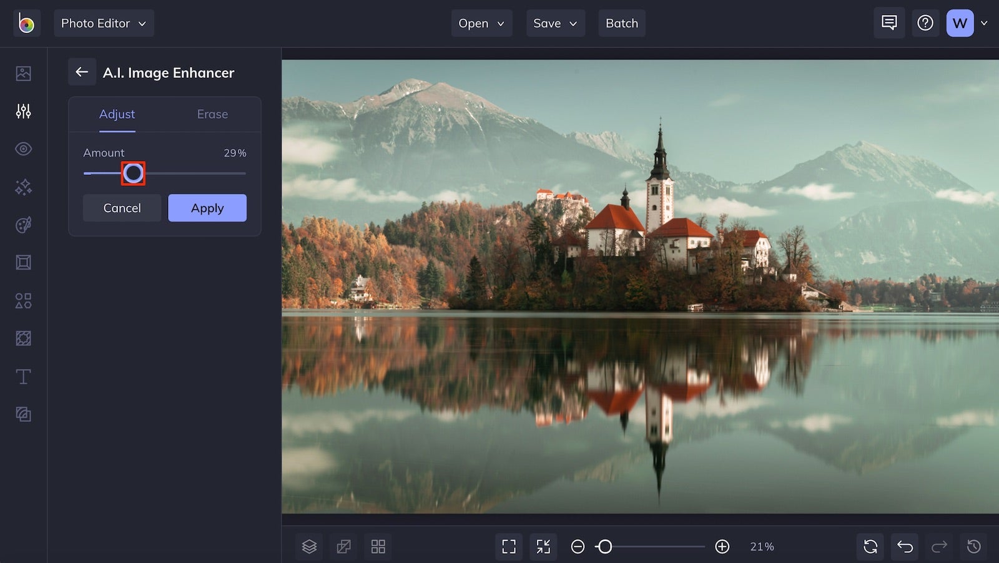Switch to the Adjust tab

(x=117, y=114)
